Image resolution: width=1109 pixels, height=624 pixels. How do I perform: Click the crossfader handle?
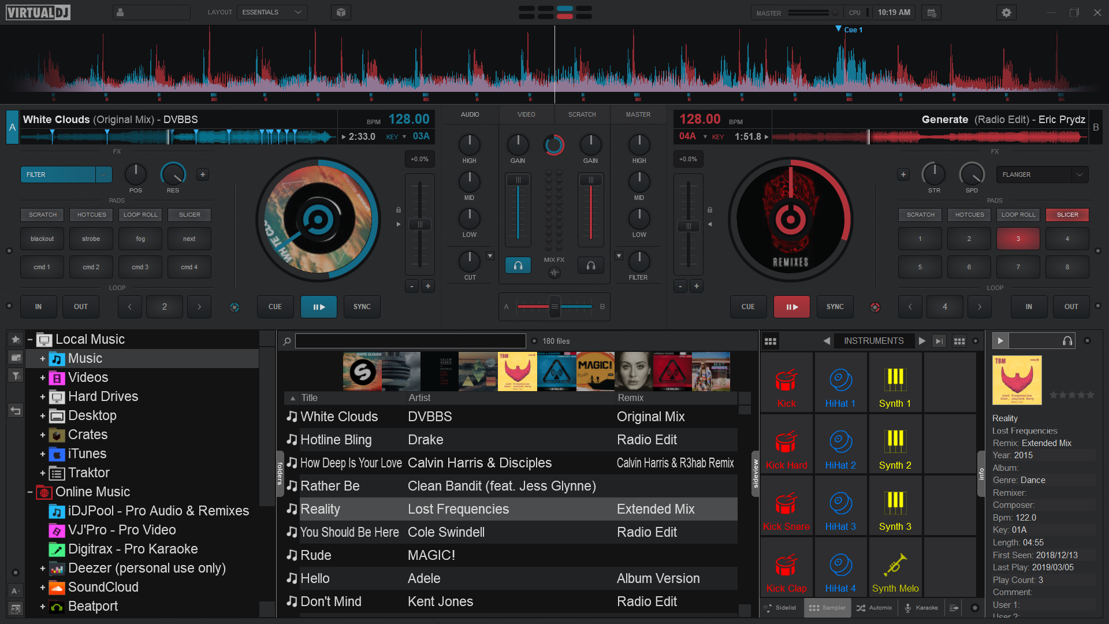(x=554, y=307)
